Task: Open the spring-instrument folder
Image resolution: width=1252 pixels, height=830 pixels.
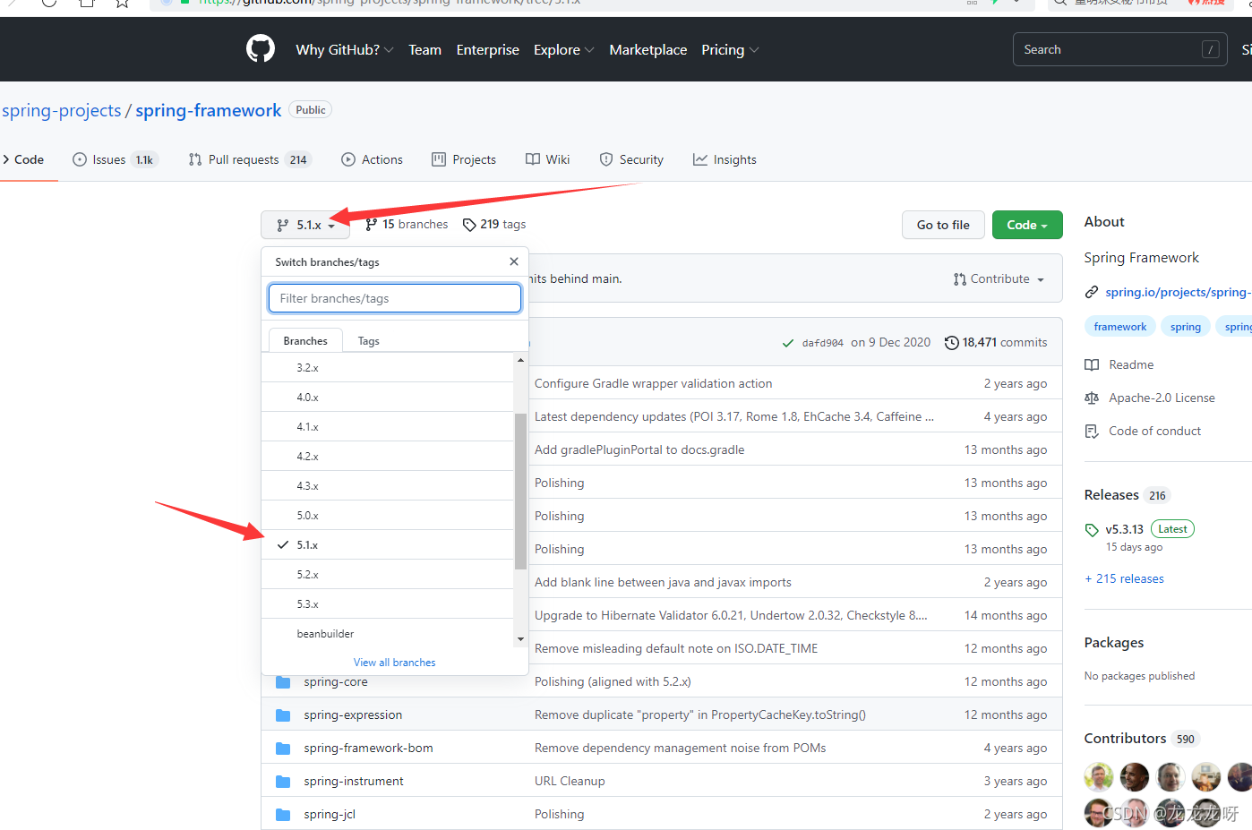Action: pyautogui.click(x=354, y=781)
